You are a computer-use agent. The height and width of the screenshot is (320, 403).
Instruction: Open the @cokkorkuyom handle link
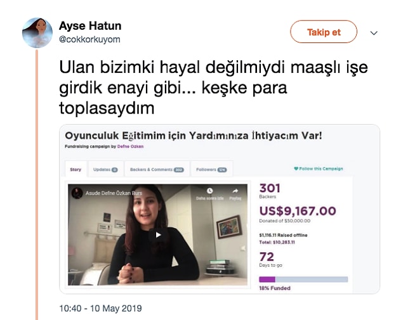point(89,39)
